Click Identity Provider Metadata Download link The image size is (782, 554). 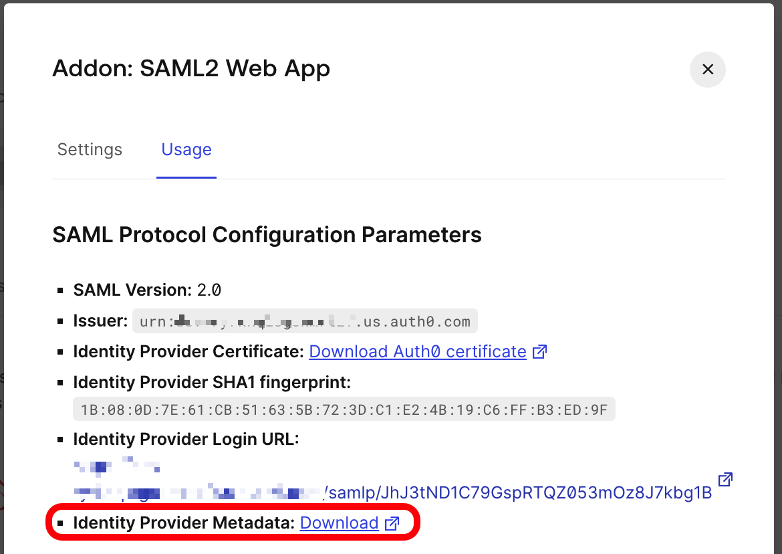(x=340, y=523)
